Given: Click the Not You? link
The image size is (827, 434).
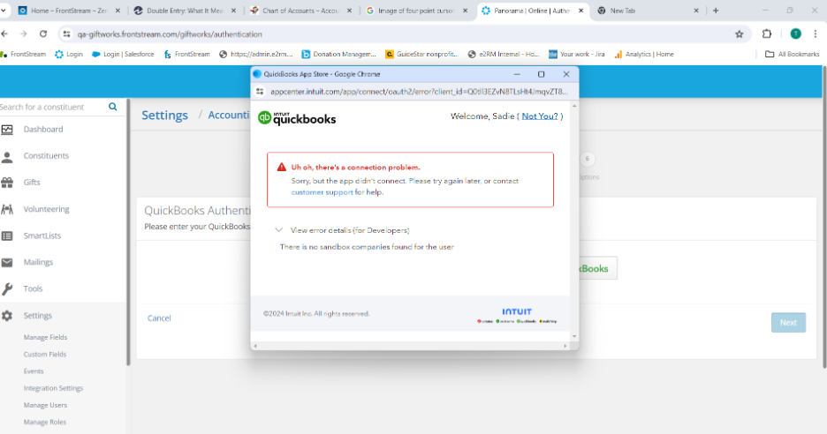Looking at the screenshot, I should click(x=540, y=116).
